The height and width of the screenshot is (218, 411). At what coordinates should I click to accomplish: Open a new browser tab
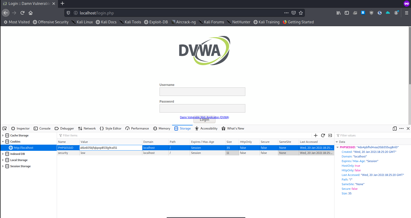click(62, 4)
